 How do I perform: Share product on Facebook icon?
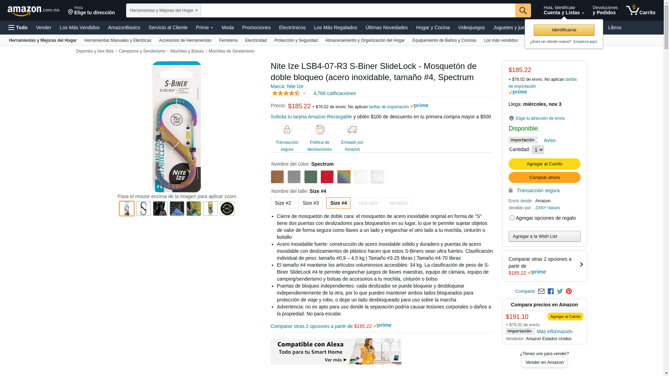point(551,291)
